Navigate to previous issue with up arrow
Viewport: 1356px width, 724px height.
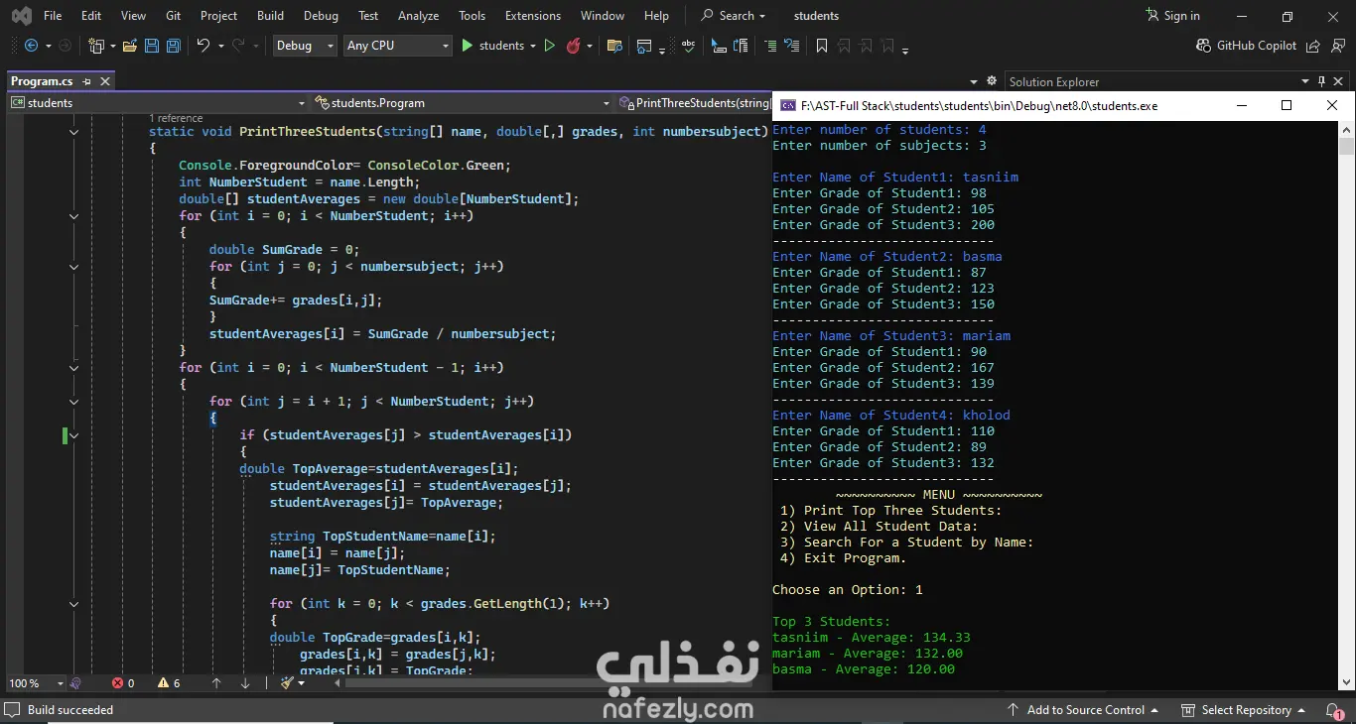216,683
